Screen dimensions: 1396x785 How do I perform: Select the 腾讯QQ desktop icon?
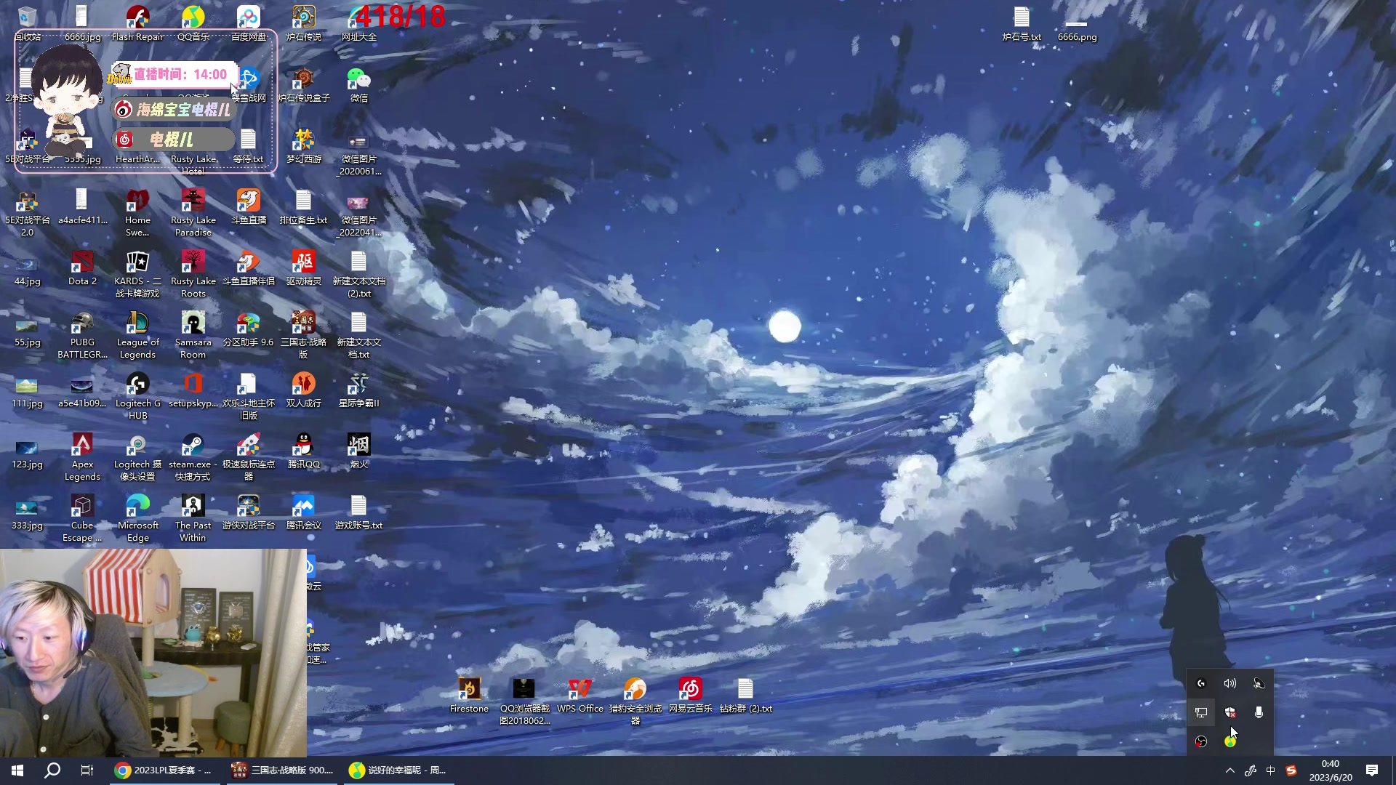[304, 451]
